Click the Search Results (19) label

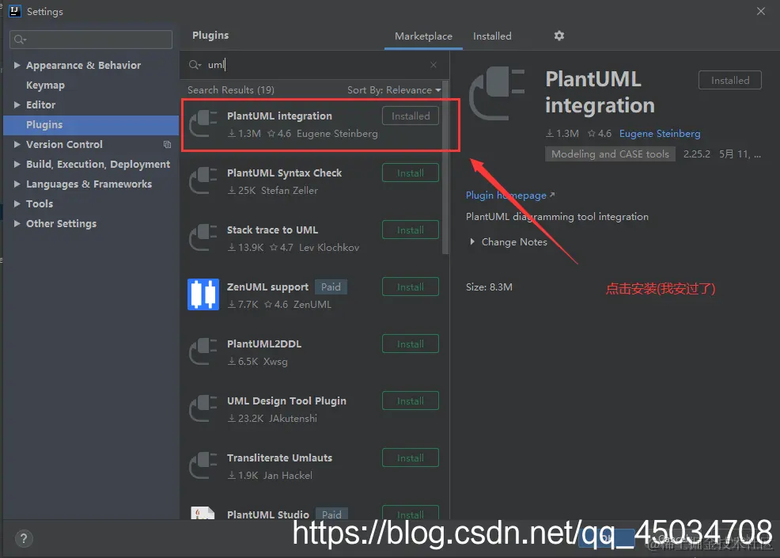tap(231, 90)
